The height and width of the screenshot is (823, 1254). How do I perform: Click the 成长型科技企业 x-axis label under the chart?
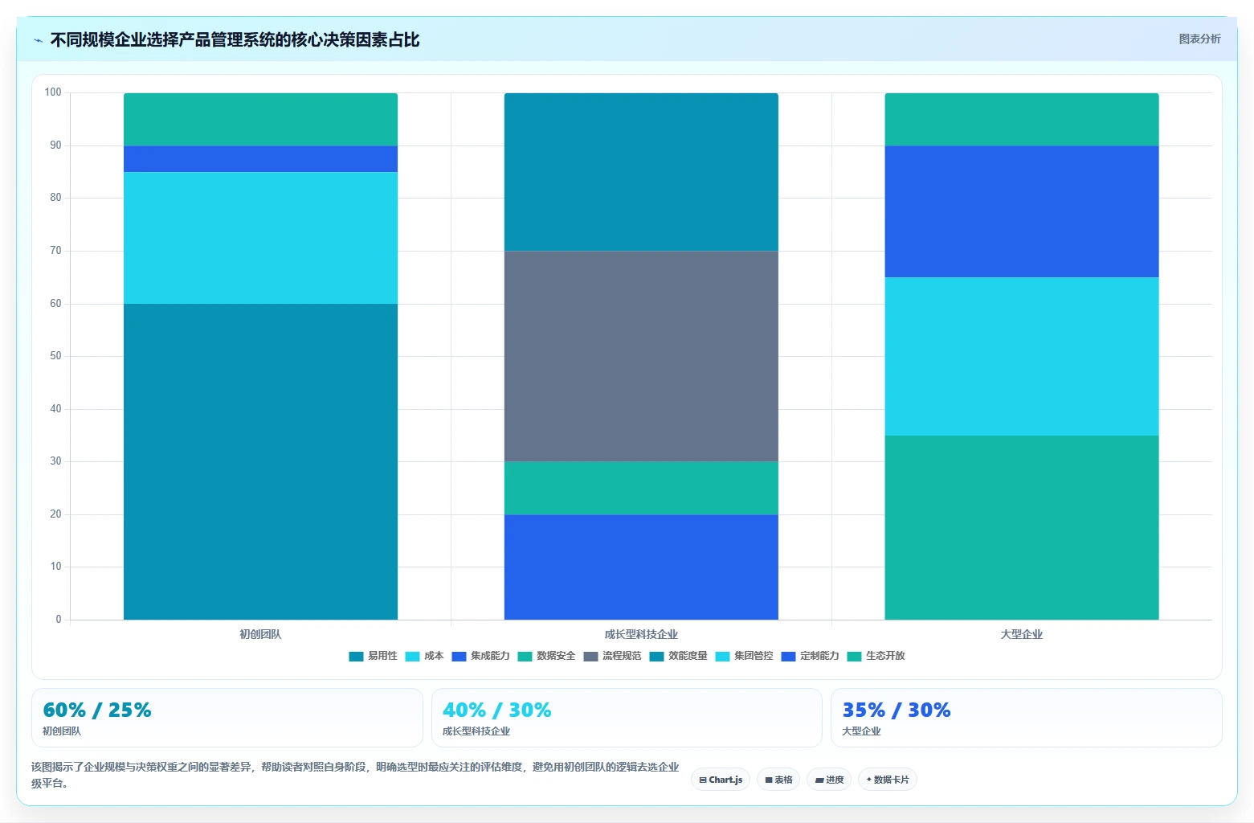tap(641, 634)
